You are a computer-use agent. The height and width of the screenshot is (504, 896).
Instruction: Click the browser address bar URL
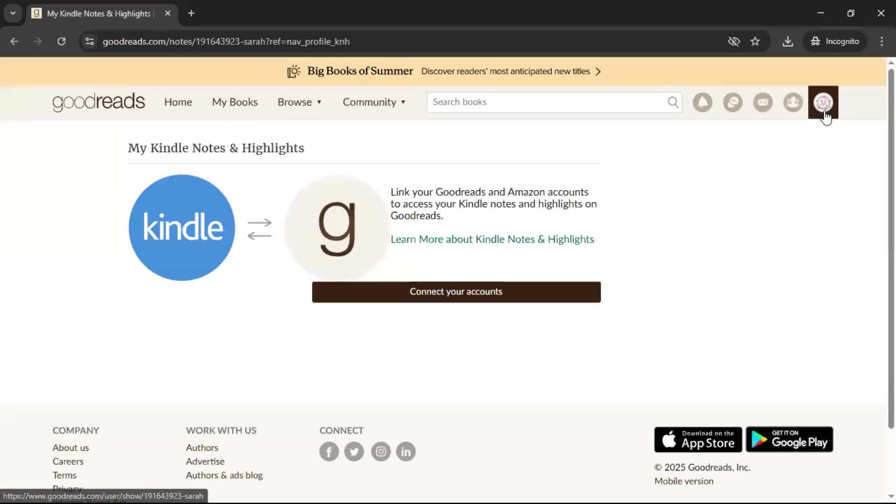tap(226, 42)
